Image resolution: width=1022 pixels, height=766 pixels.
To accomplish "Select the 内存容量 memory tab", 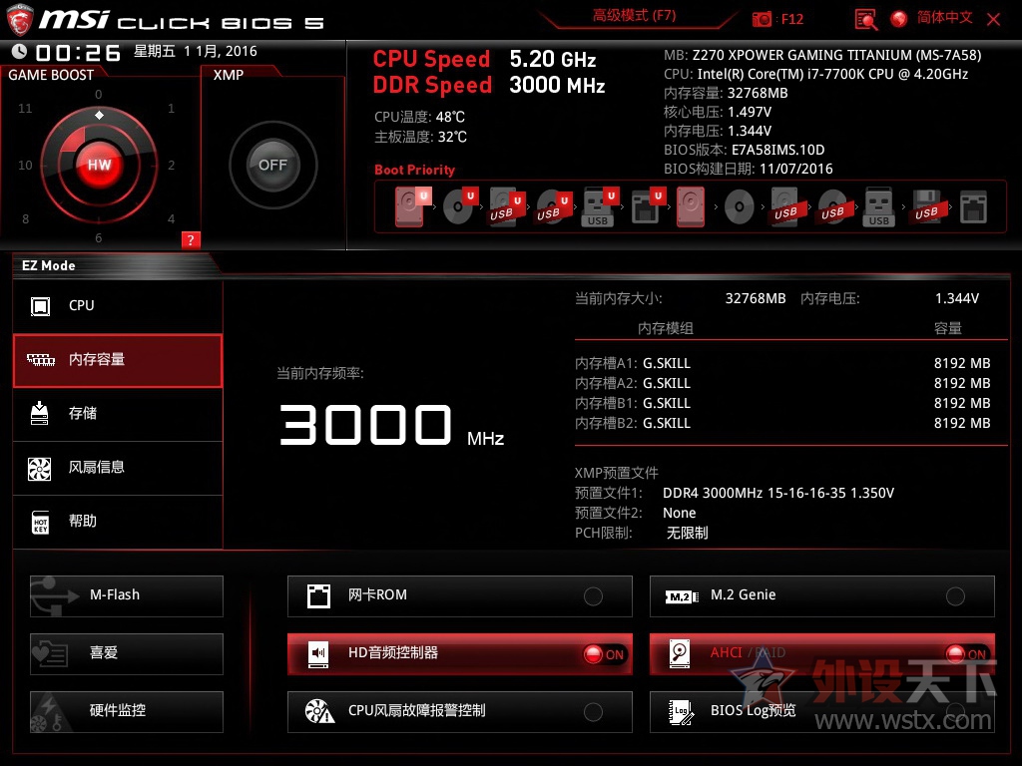I will [x=118, y=360].
